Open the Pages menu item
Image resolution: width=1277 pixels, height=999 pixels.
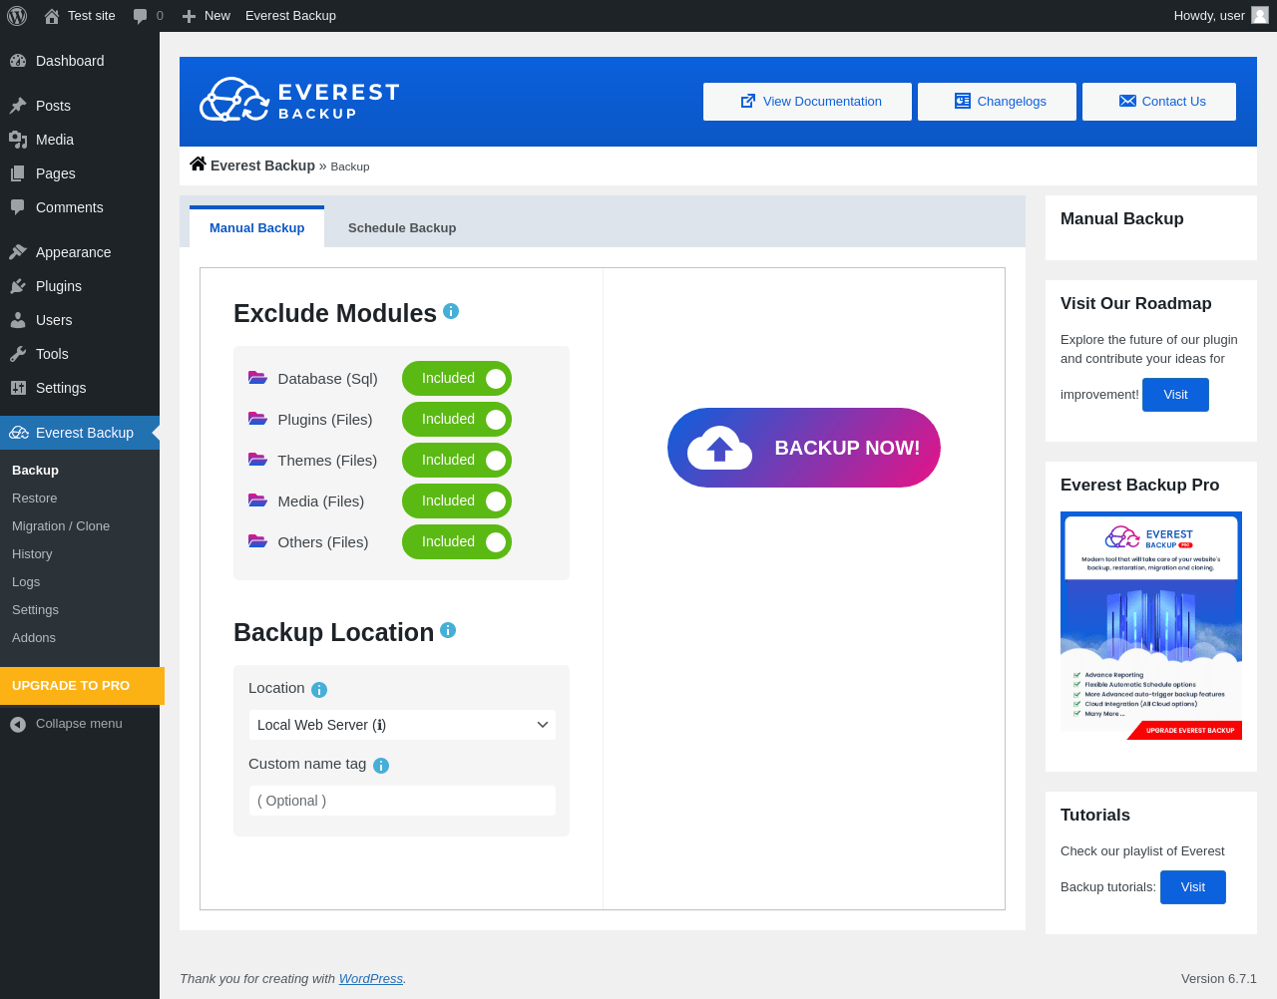80,173
